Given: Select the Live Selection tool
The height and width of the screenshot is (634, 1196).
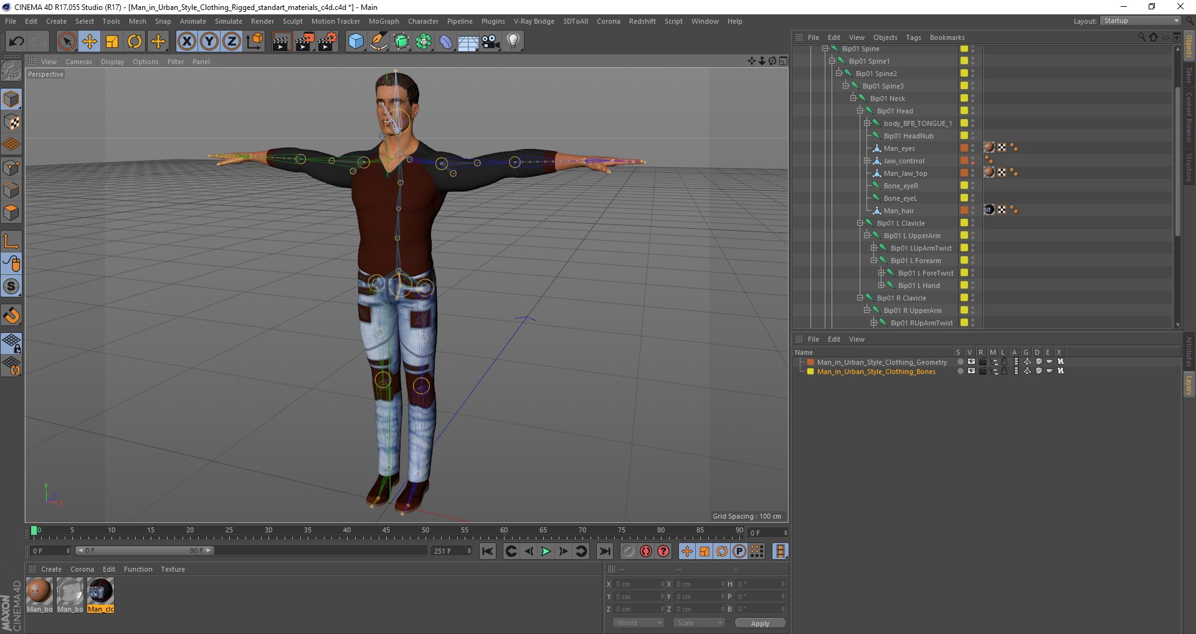Looking at the screenshot, I should click(67, 42).
